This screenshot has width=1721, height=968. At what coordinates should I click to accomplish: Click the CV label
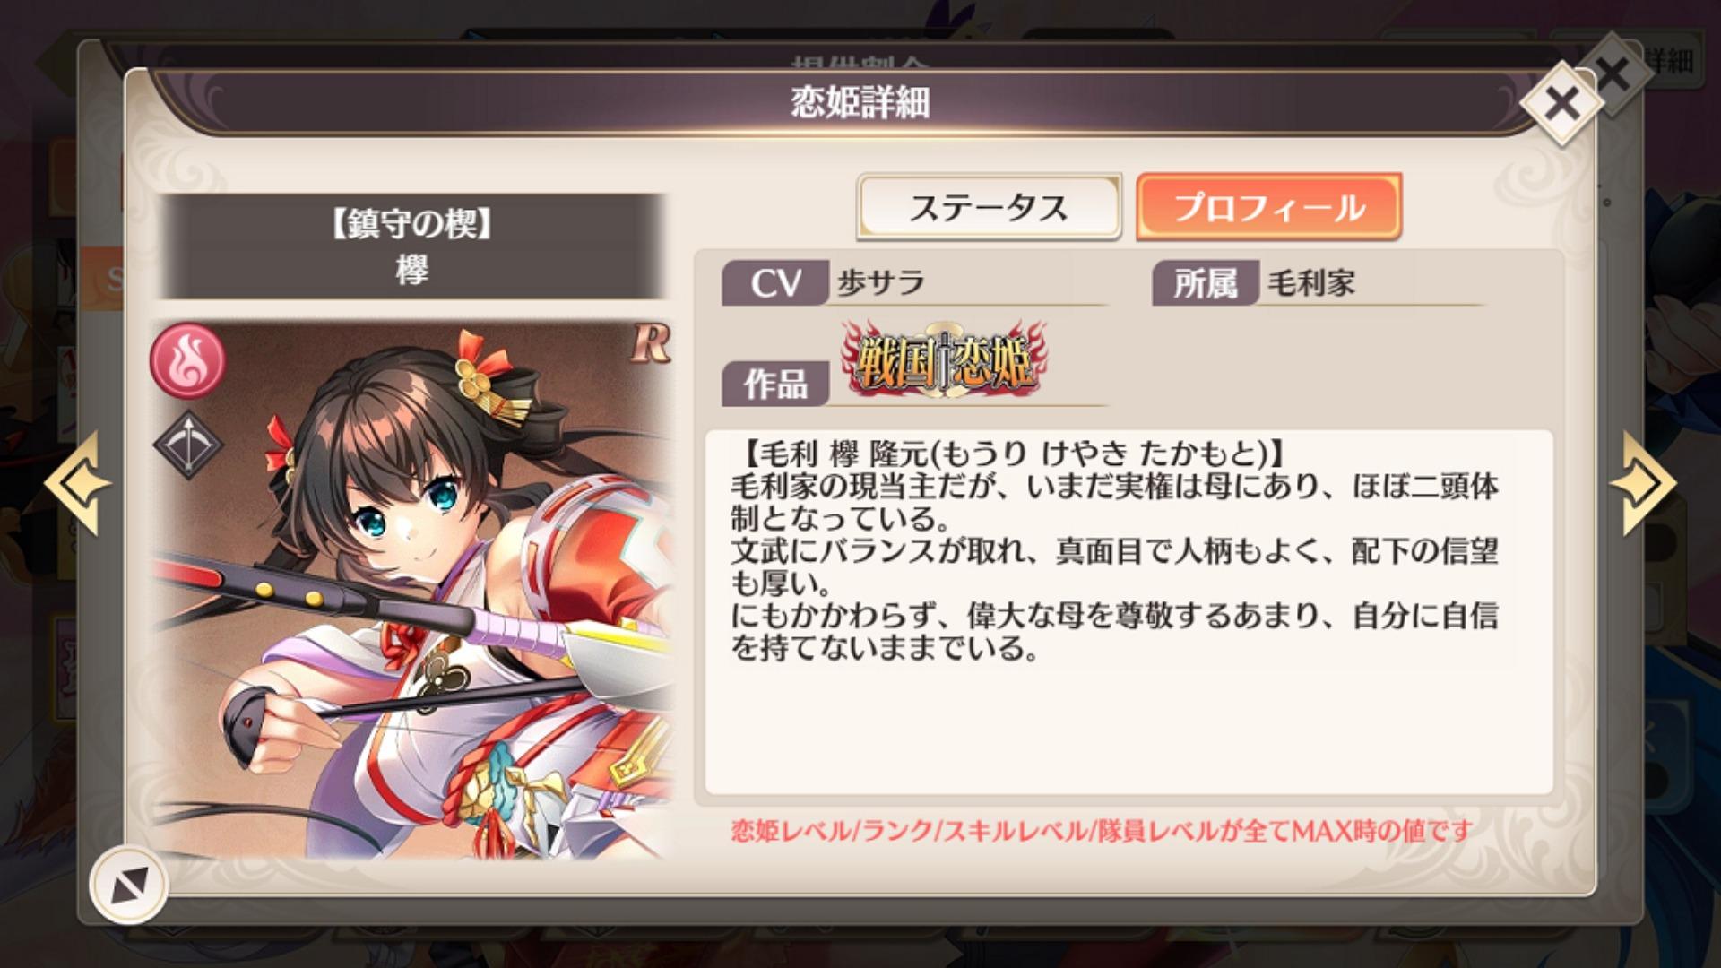point(775,283)
